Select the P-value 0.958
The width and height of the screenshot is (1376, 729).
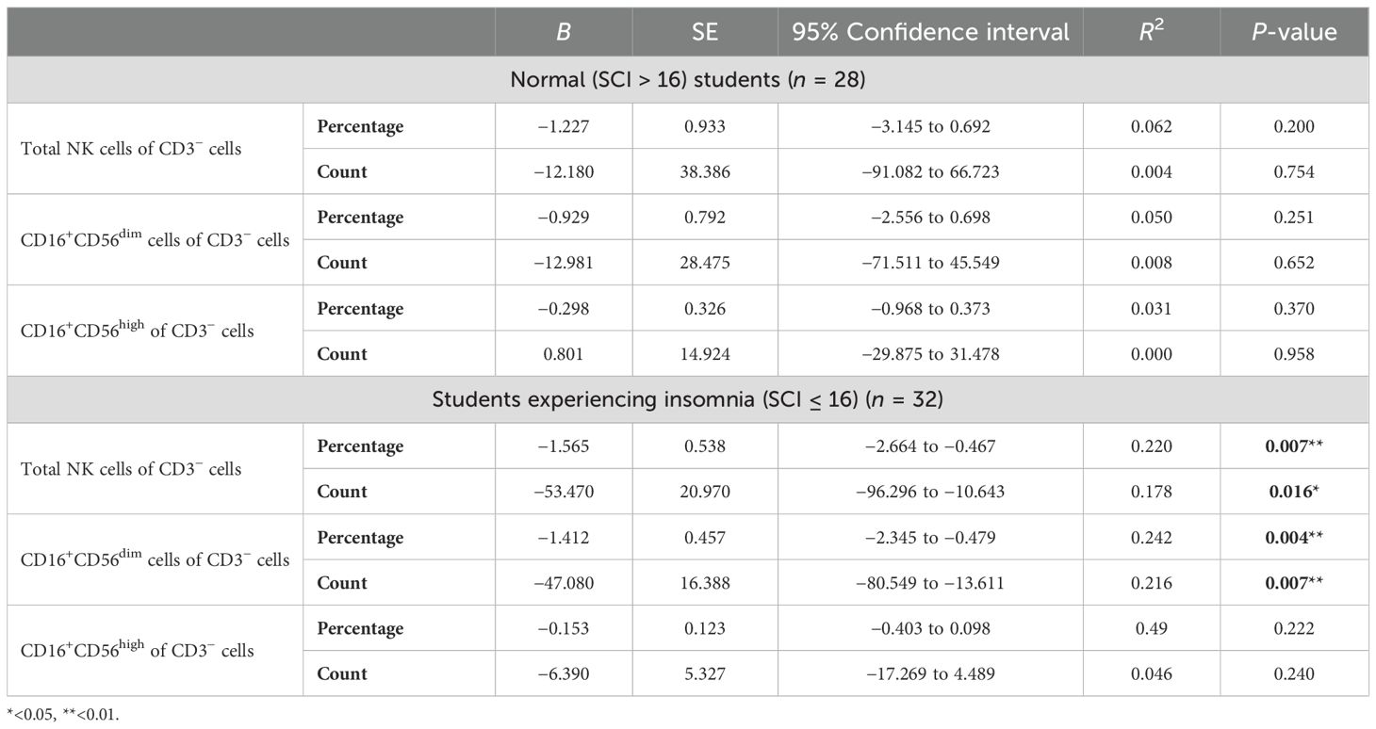coord(1293,354)
